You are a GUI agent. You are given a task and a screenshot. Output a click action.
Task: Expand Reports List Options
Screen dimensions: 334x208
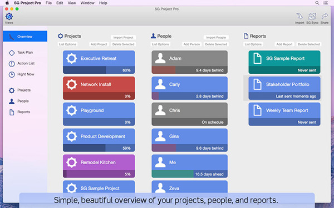click(x=253, y=44)
